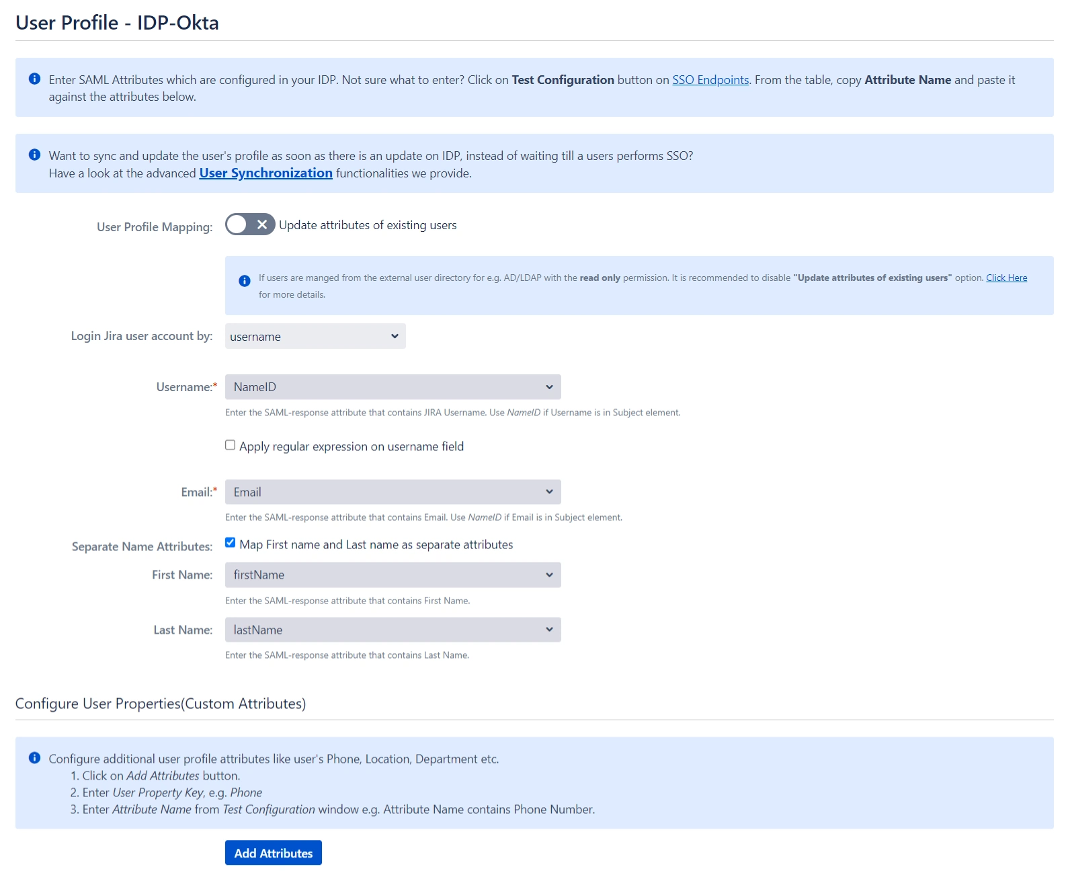Click the Add Attributes button
Image resolution: width=1070 pixels, height=877 pixels.
click(x=274, y=853)
